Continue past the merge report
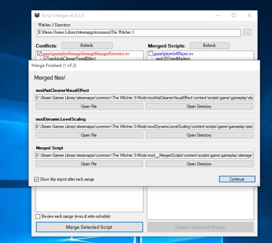272x243 pixels. [x=237, y=179]
